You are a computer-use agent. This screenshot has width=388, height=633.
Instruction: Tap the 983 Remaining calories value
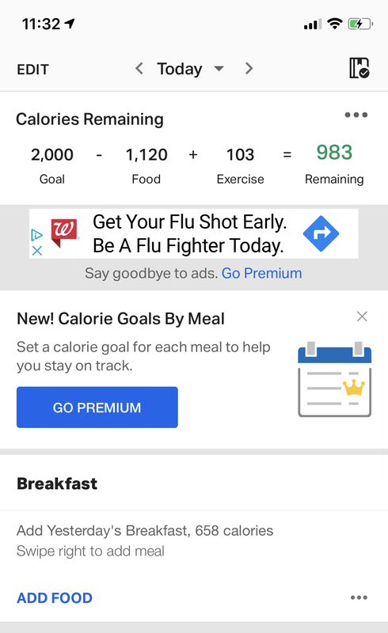pyautogui.click(x=334, y=153)
